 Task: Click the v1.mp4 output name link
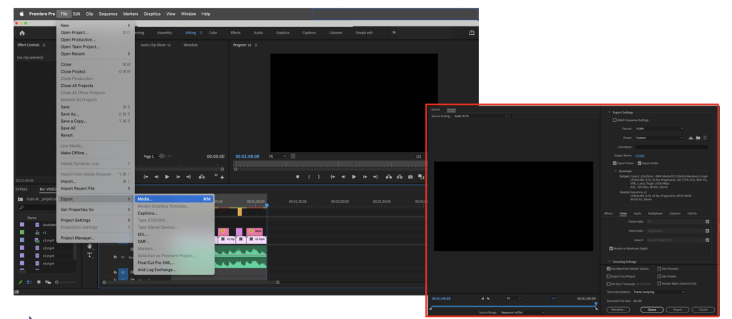click(640, 155)
